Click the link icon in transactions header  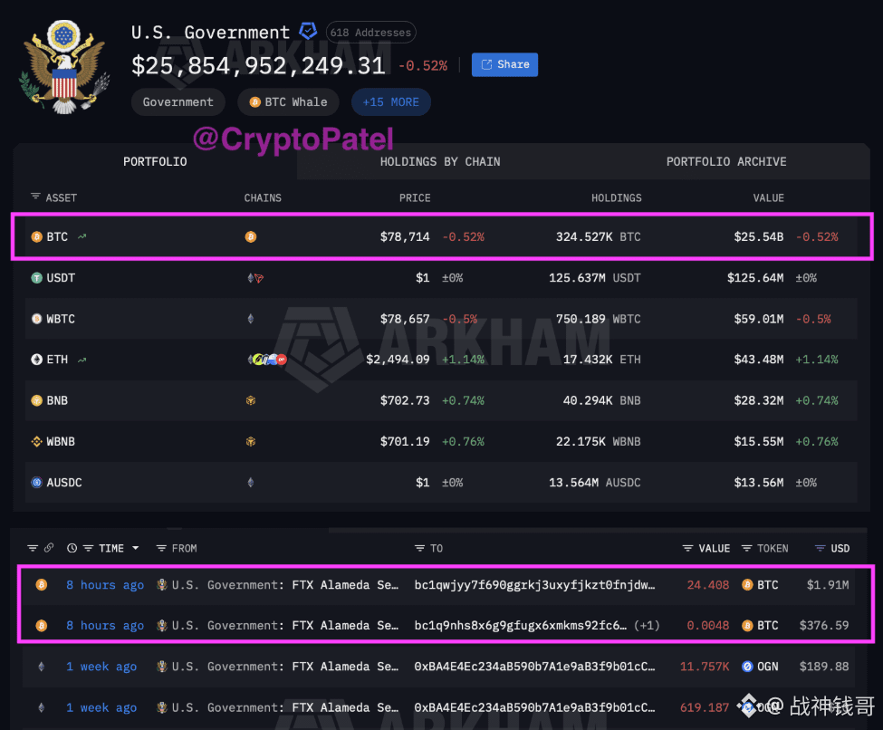click(x=49, y=547)
